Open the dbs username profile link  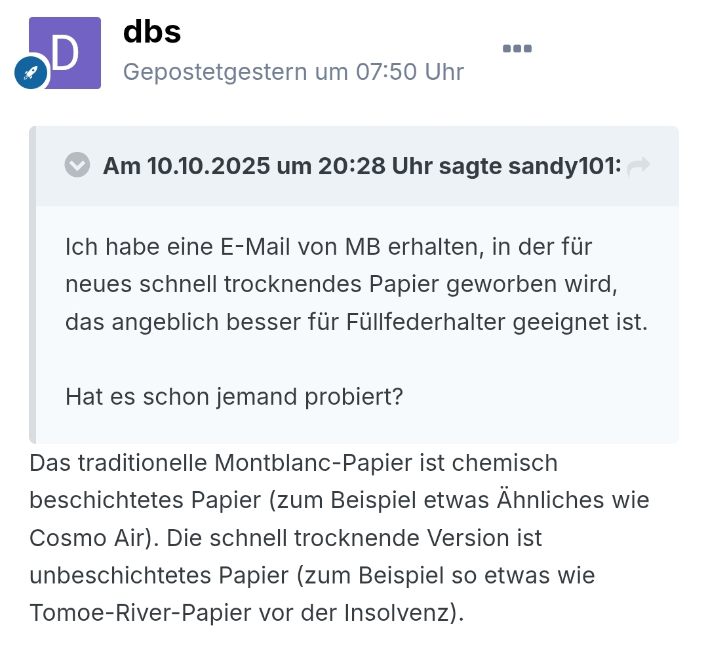tap(151, 32)
